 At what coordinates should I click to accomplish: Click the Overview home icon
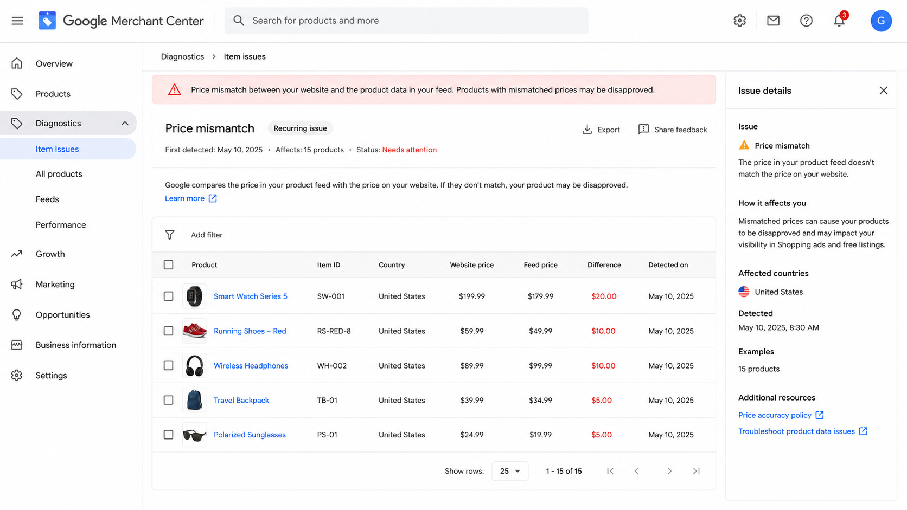click(x=17, y=63)
